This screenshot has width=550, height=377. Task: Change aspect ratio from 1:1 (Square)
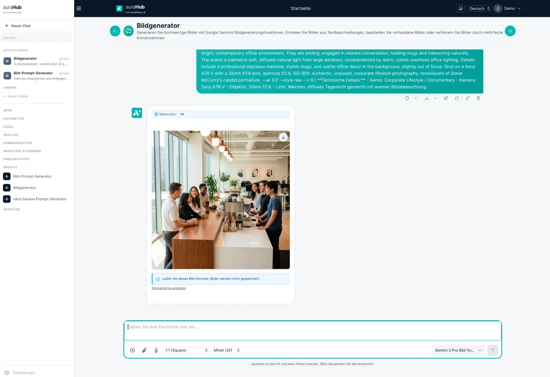tap(186, 350)
